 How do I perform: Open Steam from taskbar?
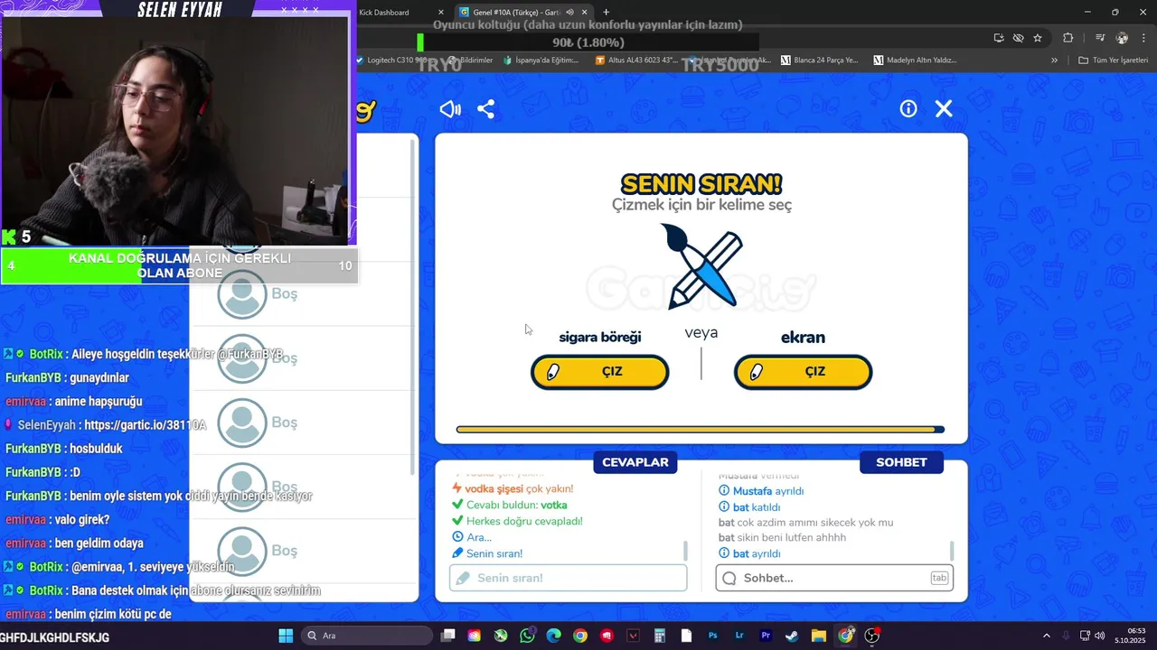(792, 636)
